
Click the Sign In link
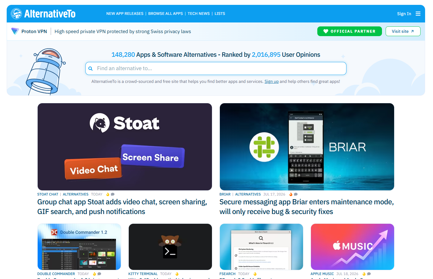pos(404,14)
